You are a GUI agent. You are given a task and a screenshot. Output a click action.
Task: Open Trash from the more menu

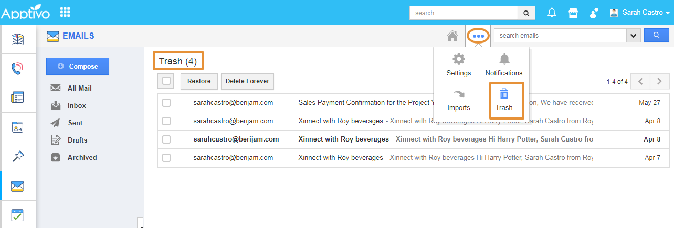[x=504, y=100]
